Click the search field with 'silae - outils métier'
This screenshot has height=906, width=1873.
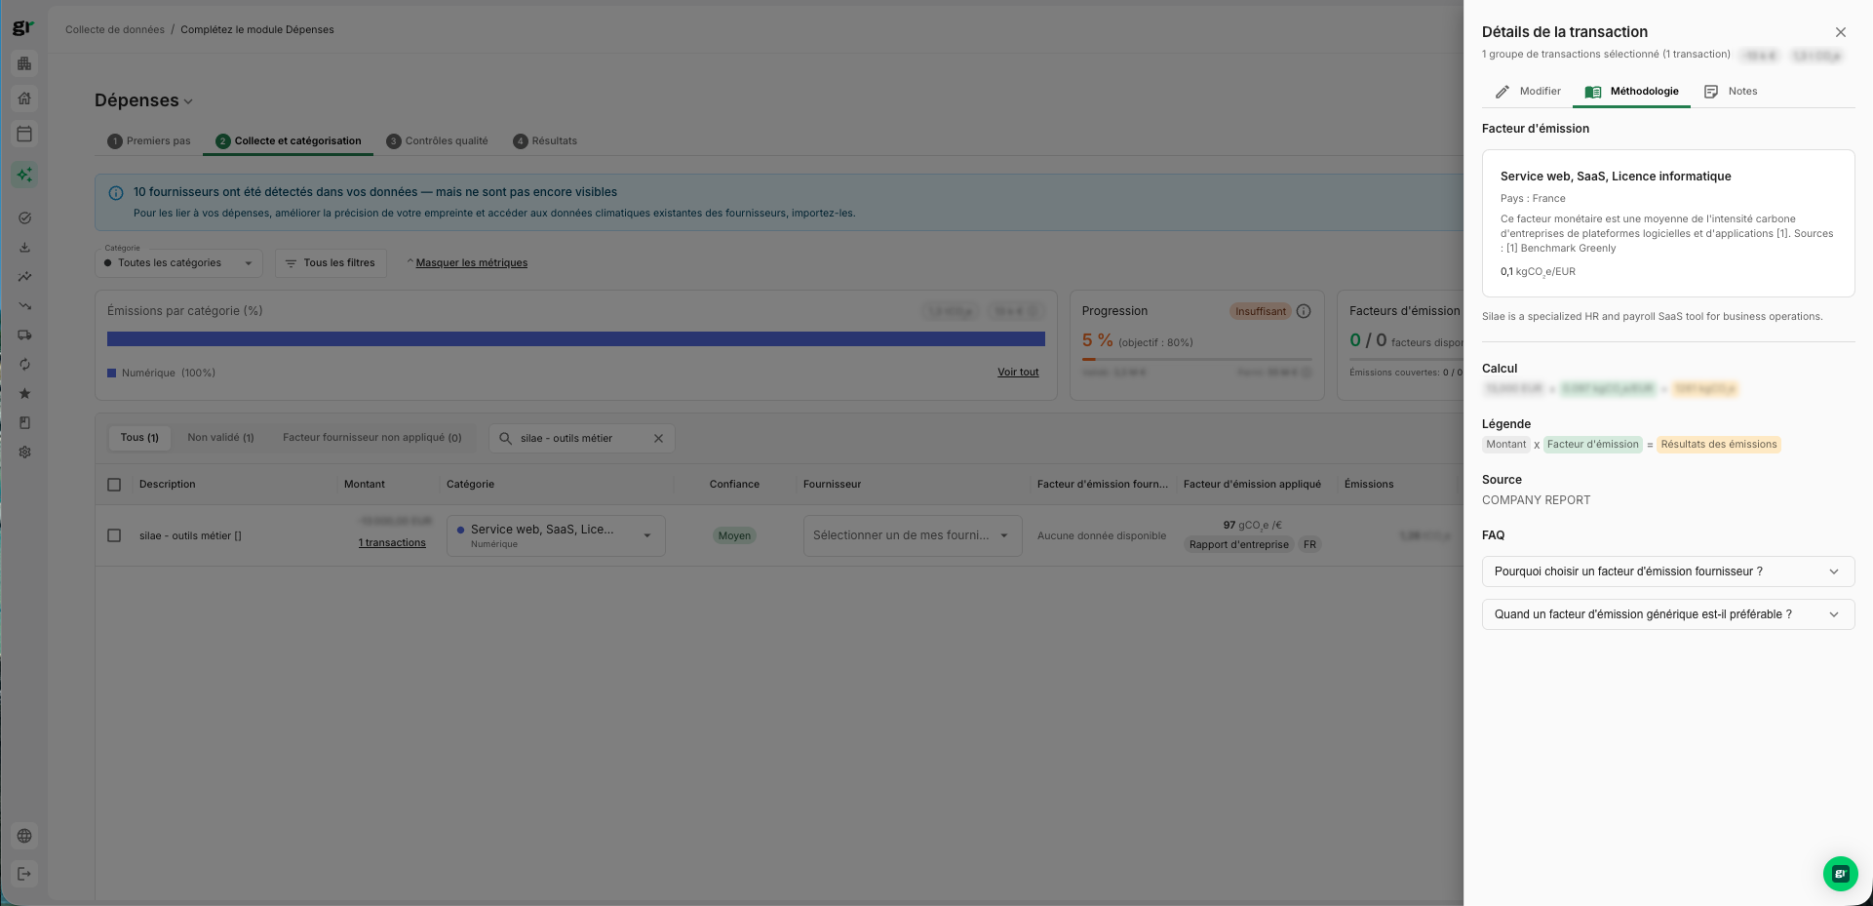[582, 439]
